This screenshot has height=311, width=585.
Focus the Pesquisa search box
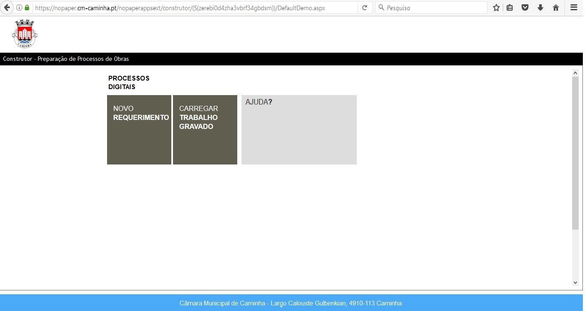coord(435,8)
